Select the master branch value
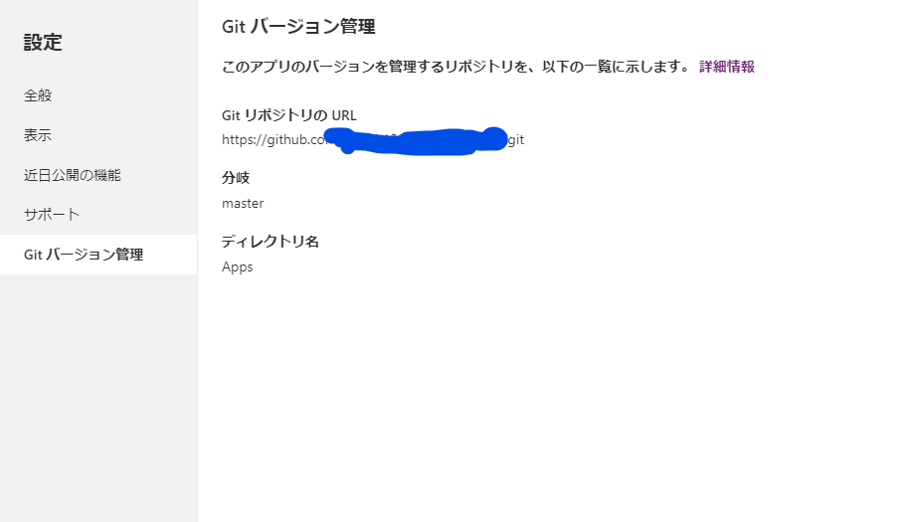 pyautogui.click(x=243, y=204)
